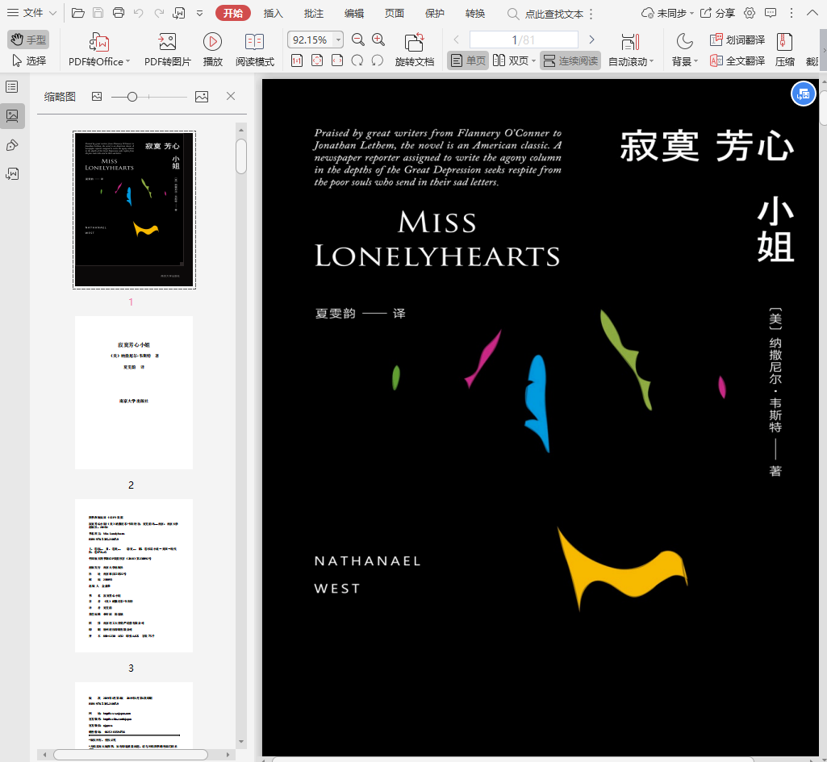
Task: Open 阅读模式 reading mode
Action: coord(254,43)
